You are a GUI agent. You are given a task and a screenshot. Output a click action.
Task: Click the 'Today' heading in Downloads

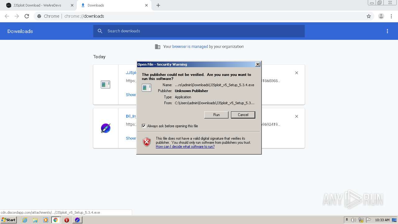pos(99,57)
